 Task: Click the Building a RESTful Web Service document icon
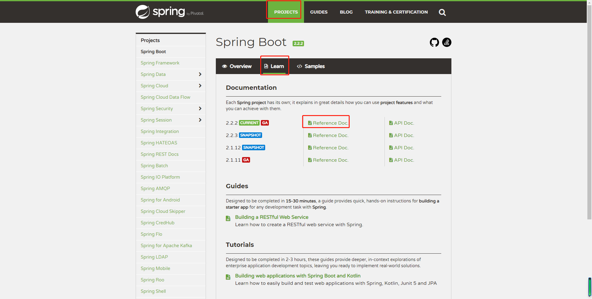[228, 218]
